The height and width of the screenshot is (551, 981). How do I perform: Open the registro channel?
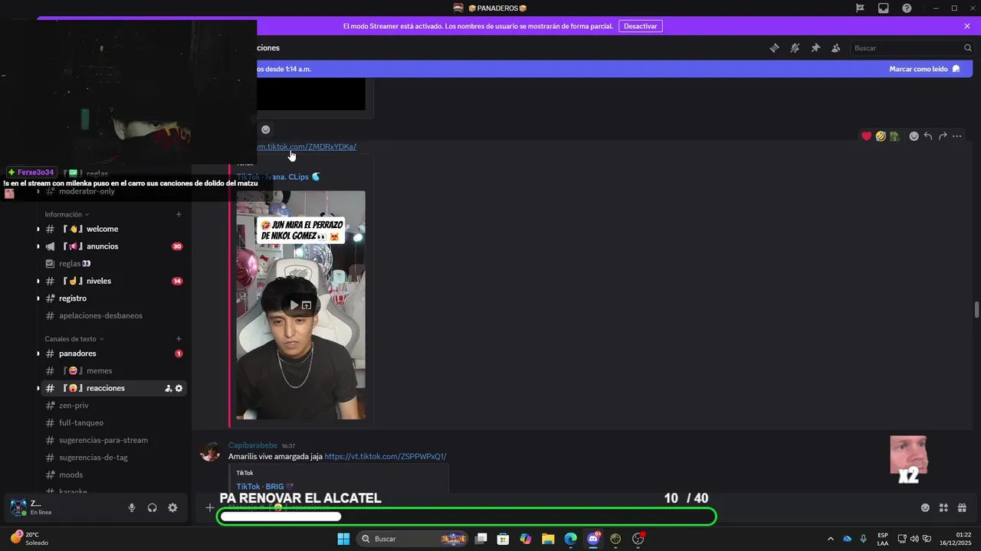pos(113,298)
